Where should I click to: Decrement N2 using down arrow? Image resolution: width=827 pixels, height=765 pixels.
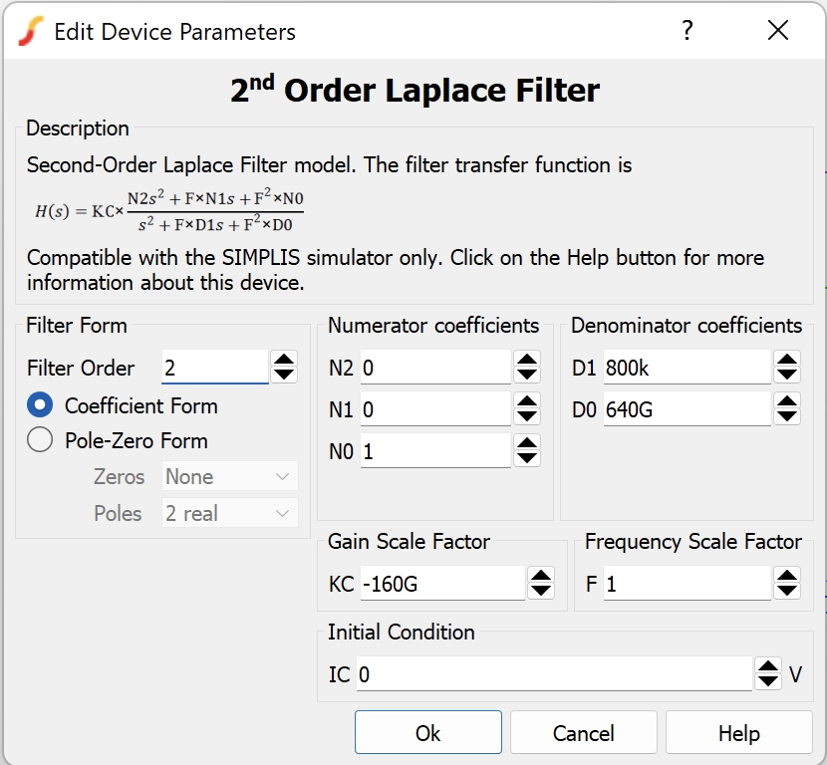(527, 375)
